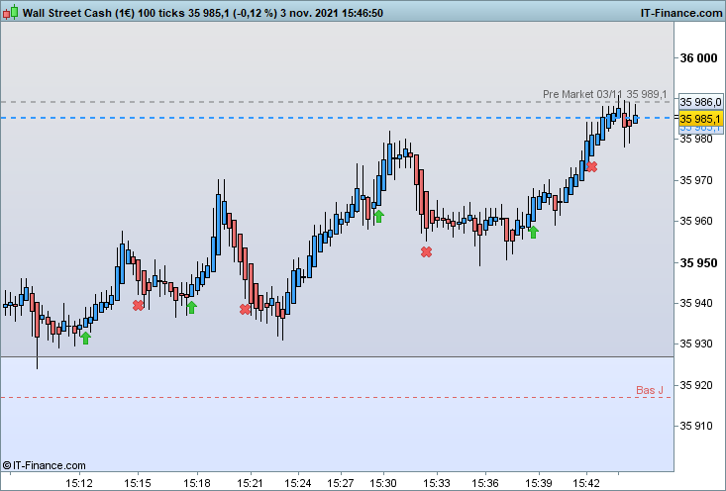This screenshot has height=491, width=726.
Task: Select the Bas J level label
Action: click(x=649, y=390)
